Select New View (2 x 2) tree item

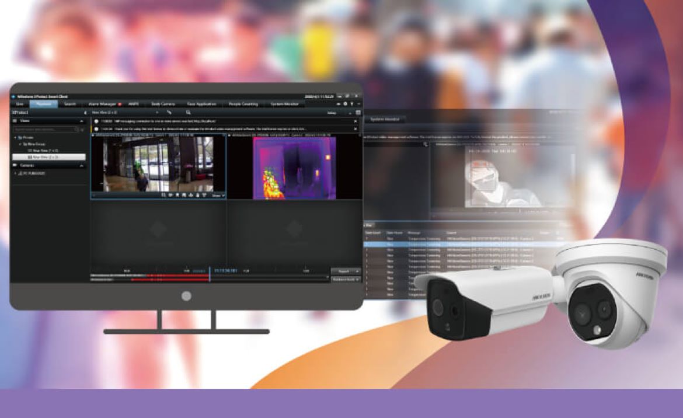pyautogui.click(x=48, y=157)
